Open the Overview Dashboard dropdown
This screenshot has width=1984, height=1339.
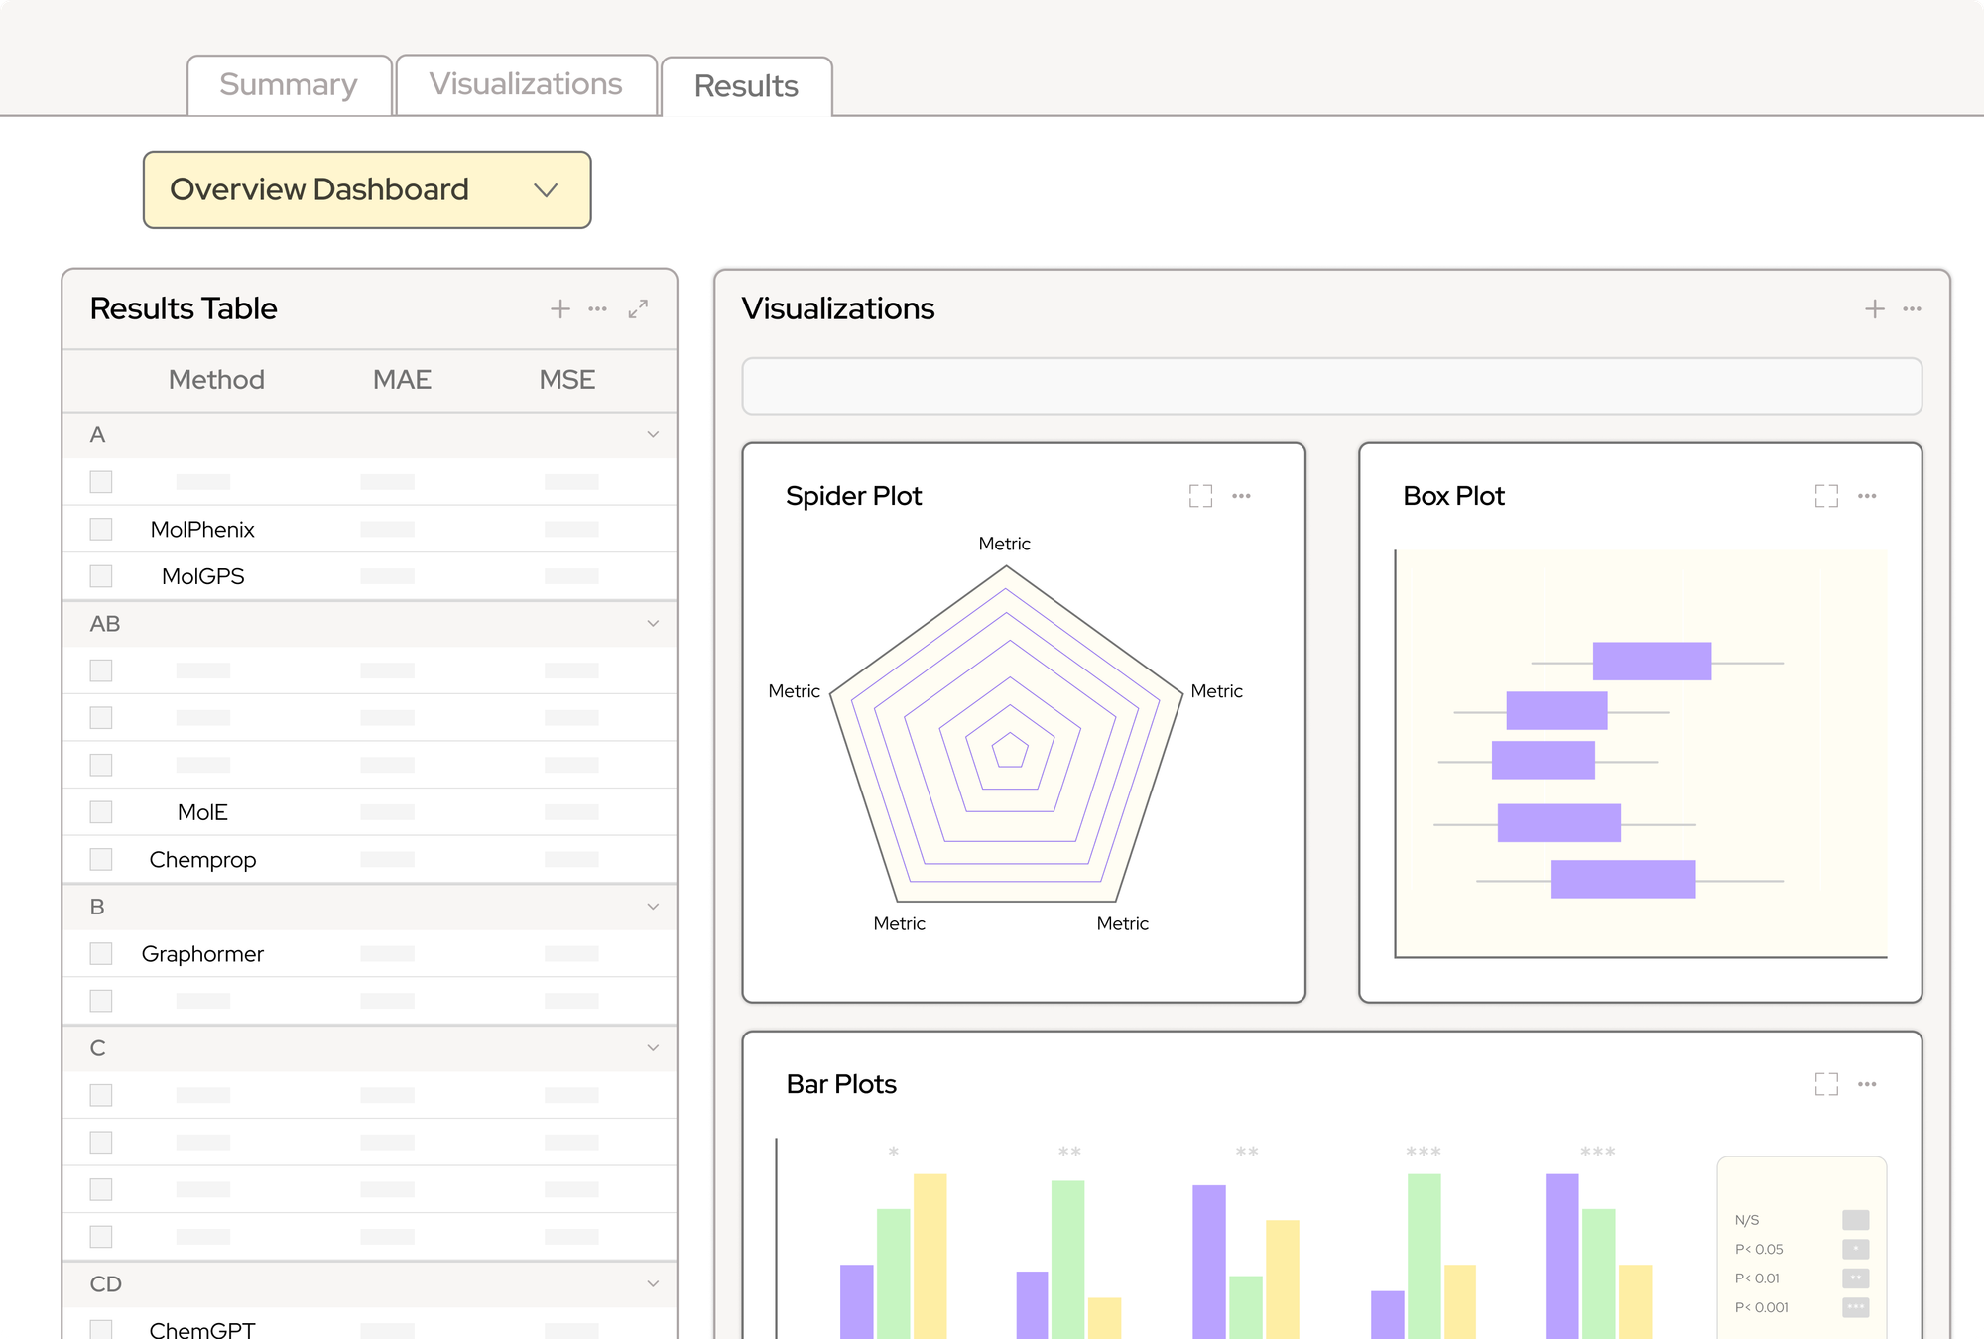coord(367,189)
